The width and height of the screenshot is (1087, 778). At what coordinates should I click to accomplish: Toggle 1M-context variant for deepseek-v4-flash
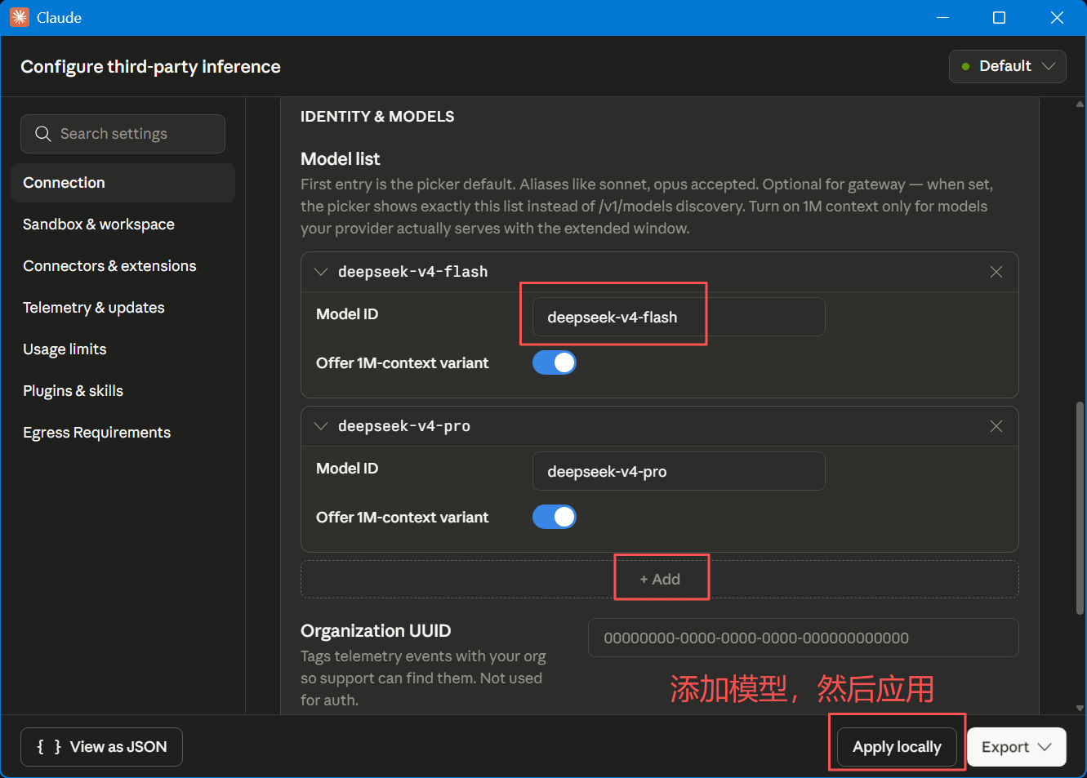click(555, 362)
